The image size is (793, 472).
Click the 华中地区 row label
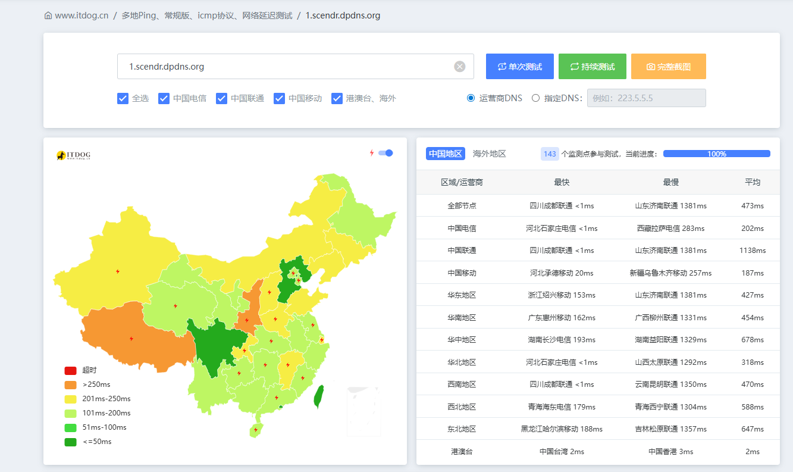462,340
